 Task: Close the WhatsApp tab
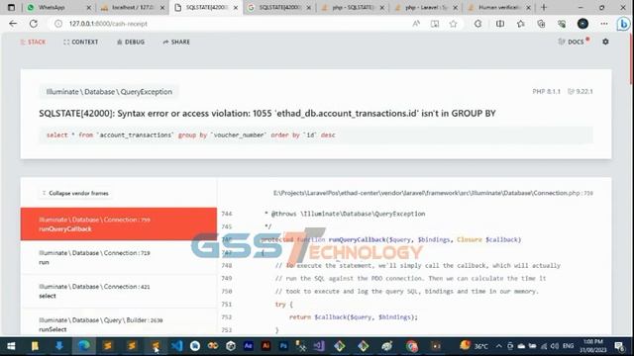tap(89, 7)
